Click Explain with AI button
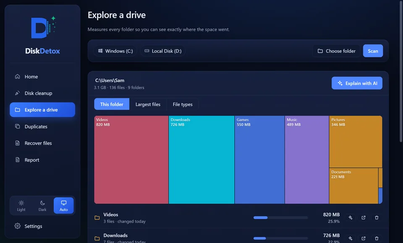Image resolution: width=403 pixels, height=243 pixels. [357, 83]
